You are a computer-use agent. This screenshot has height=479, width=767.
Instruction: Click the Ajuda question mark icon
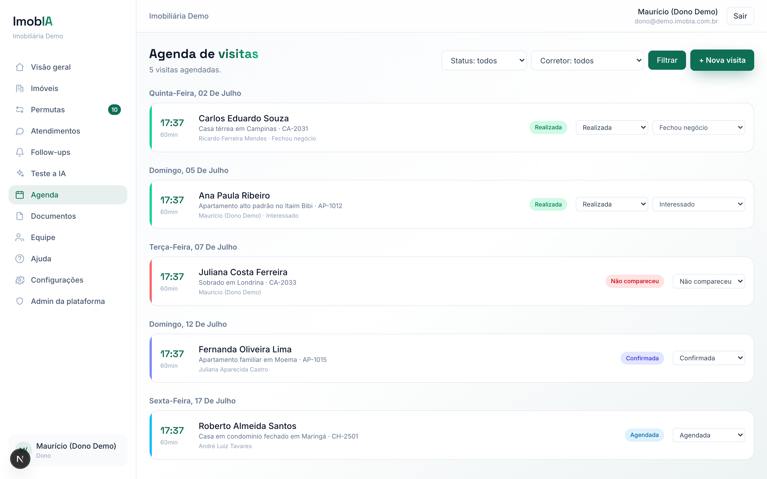(20, 258)
